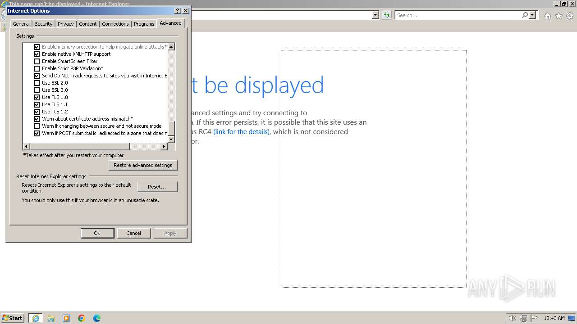Uncheck Use TLS 1.0

37,97
